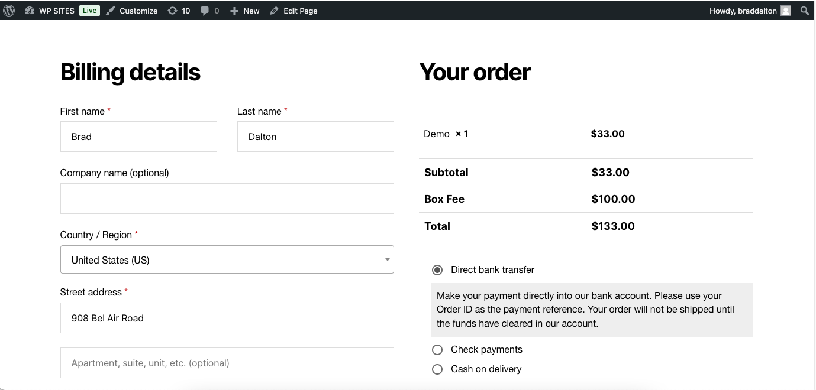
Task: Open the comments speech bubble icon
Action: click(x=205, y=11)
